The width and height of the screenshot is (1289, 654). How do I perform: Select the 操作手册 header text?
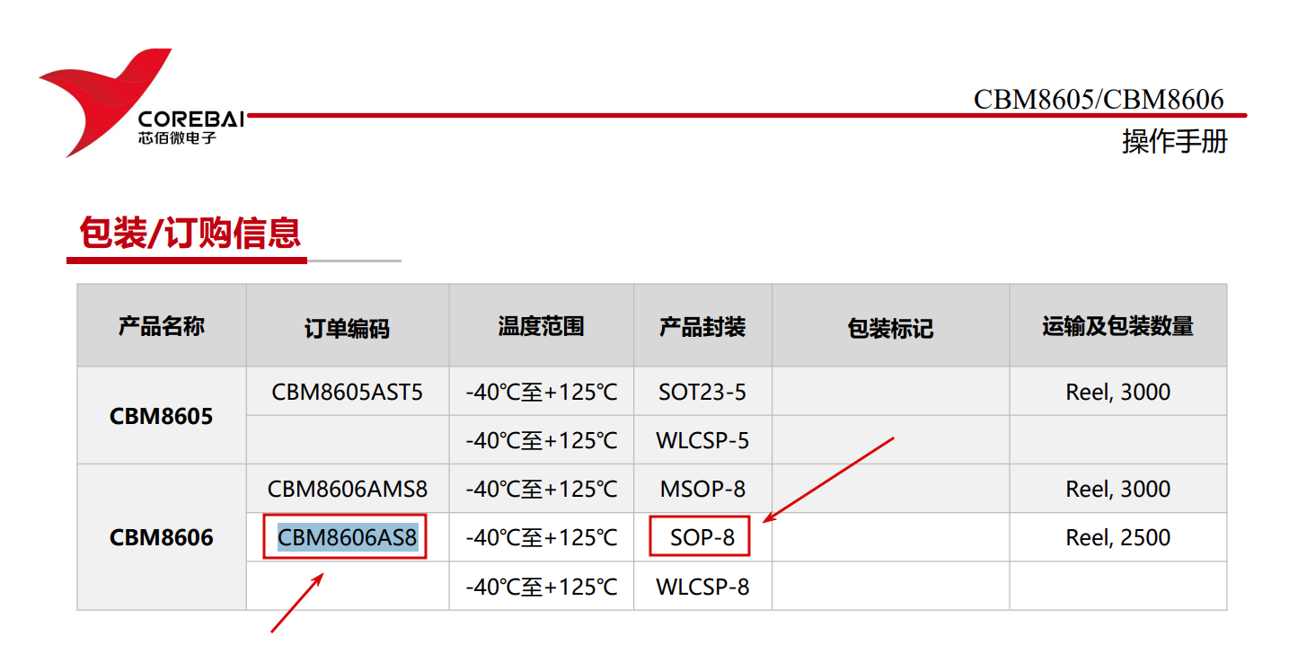[1174, 141]
